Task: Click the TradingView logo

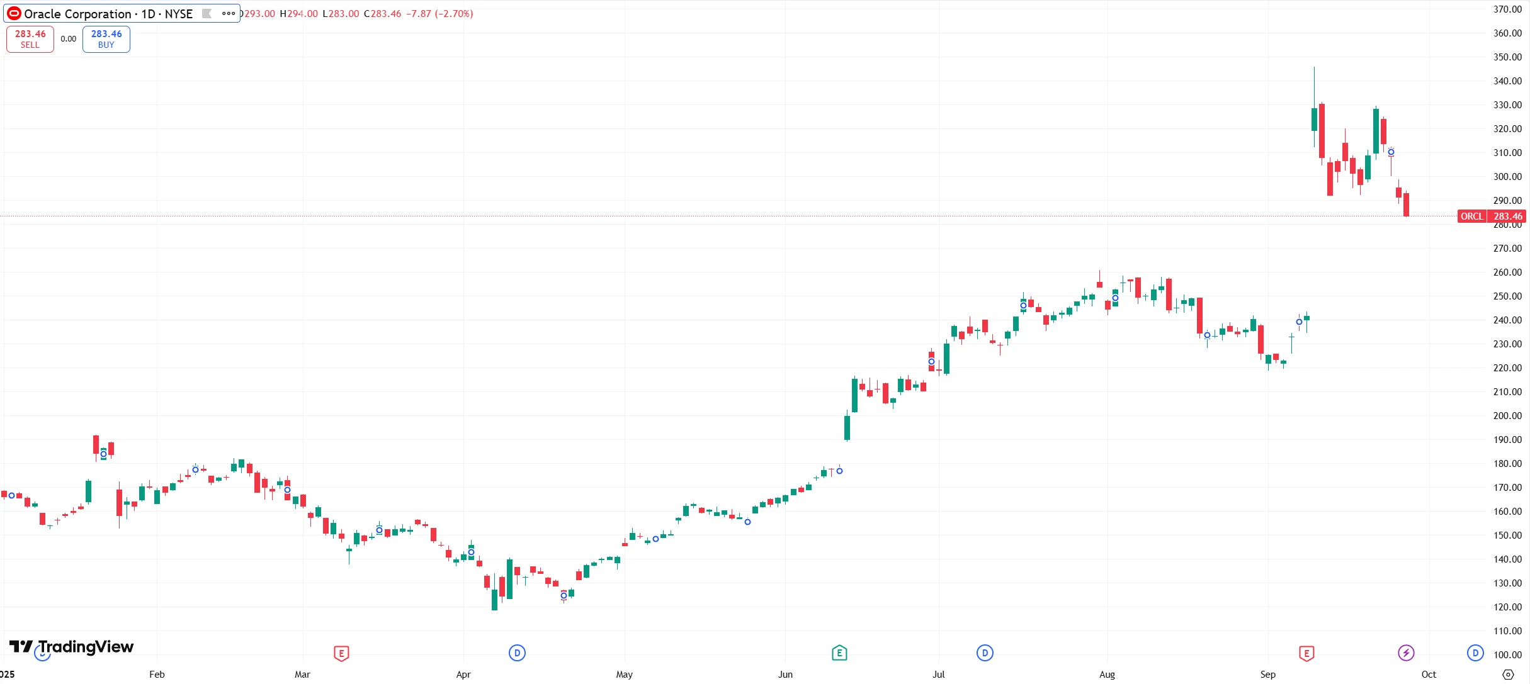Action: coord(72,647)
